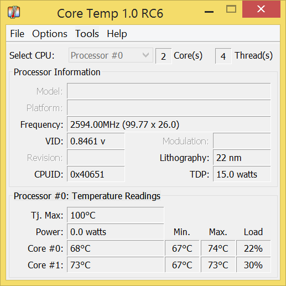Select Core #1 current temperature 73°C
Screen dimensions: 286x286
115,265
